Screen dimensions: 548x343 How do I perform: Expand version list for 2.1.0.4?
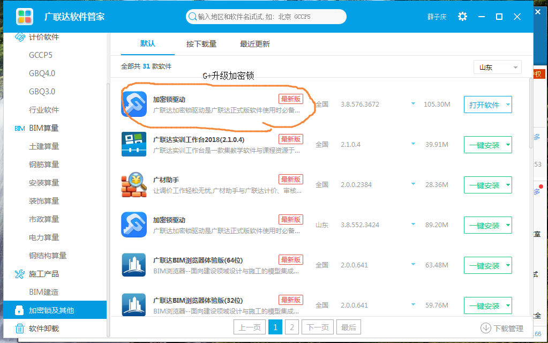point(413,144)
